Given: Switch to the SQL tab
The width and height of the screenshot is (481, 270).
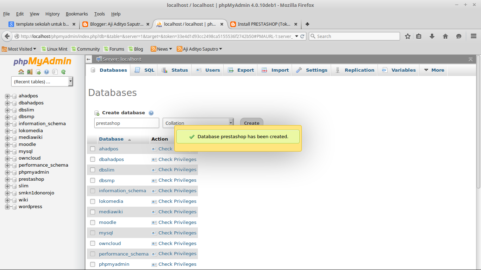Looking at the screenshot, I should [144, 70].
